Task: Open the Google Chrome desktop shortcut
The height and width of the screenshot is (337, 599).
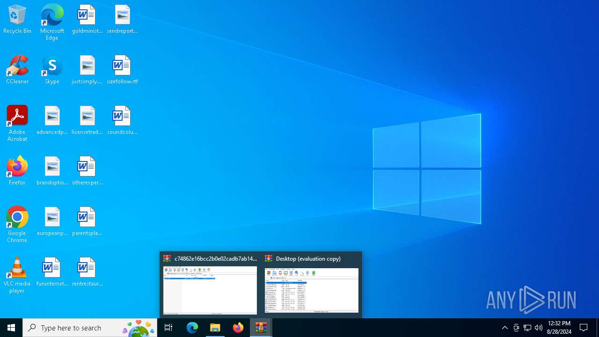Action: (x=17, y=225)
